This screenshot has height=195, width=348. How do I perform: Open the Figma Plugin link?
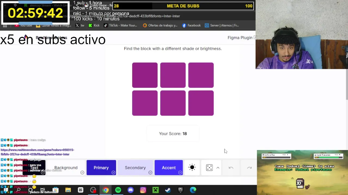tap(241, 38)
